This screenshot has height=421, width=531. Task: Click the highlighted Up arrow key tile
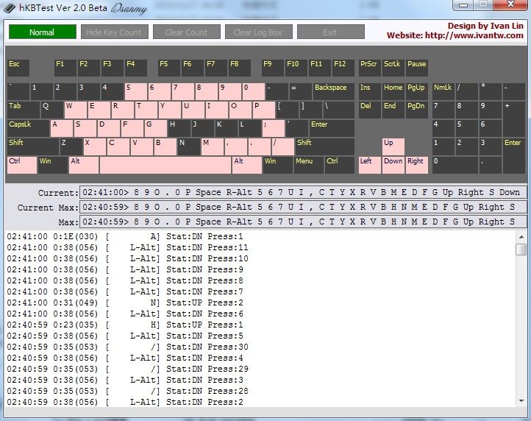pyautogui.click(x=393, y=146)
